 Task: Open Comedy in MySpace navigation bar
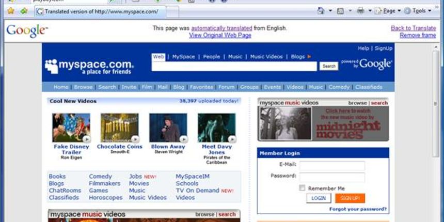coord(339,87)
